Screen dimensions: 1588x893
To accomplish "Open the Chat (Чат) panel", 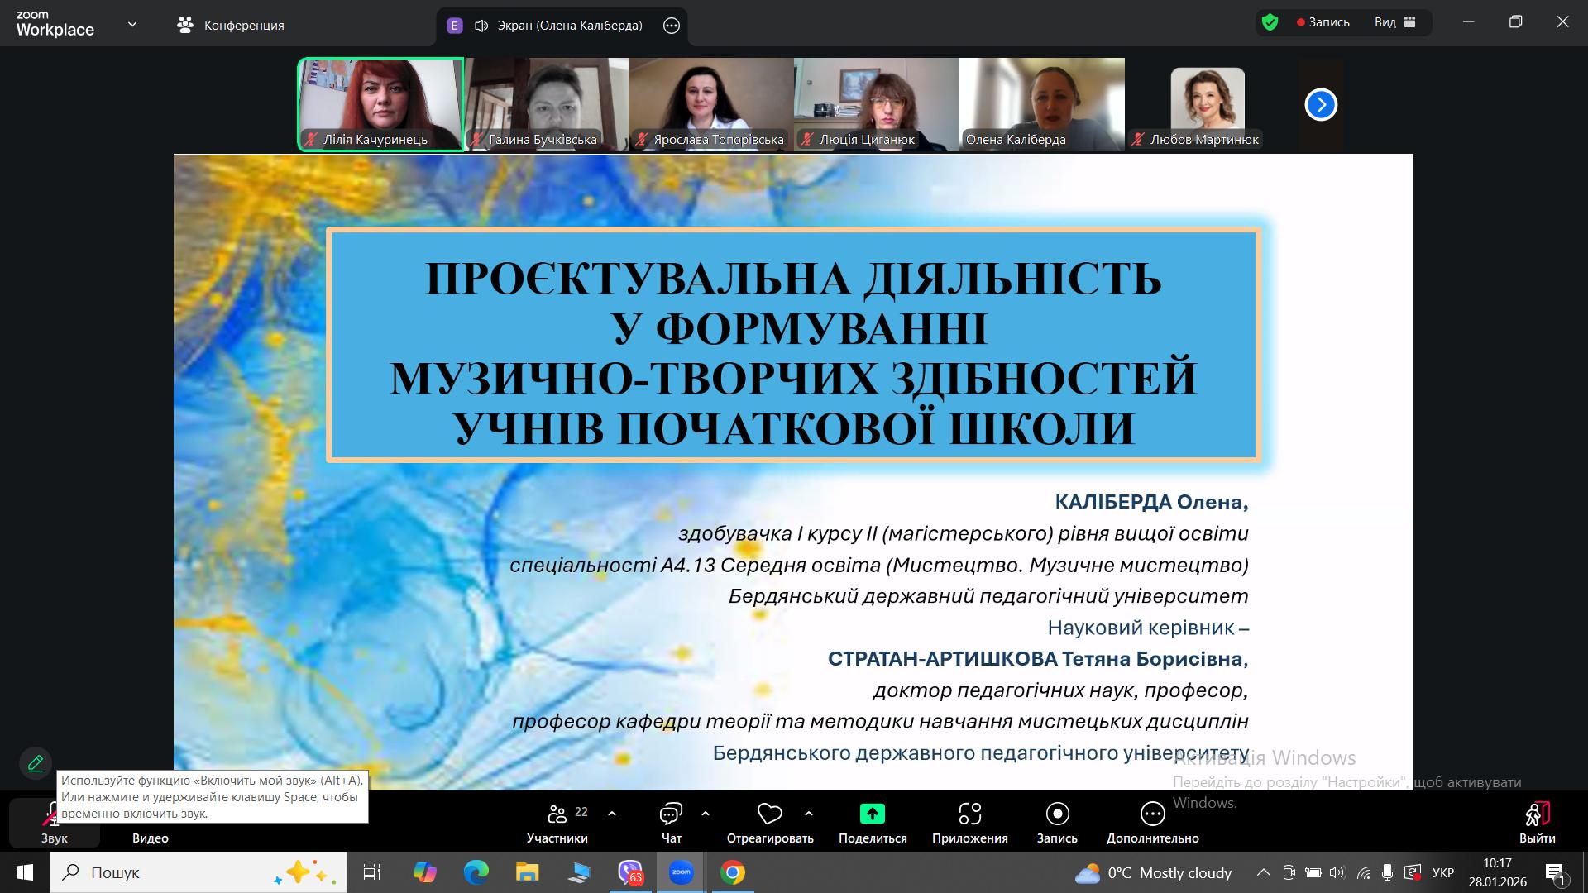I will [x=671, y=814].
